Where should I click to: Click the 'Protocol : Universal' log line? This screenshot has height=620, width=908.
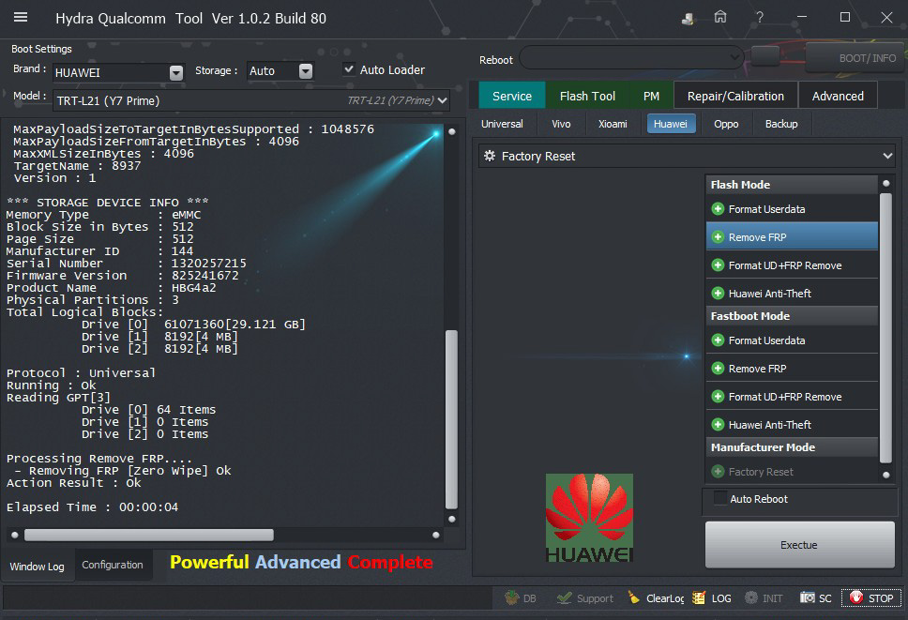tap(81, 372)
